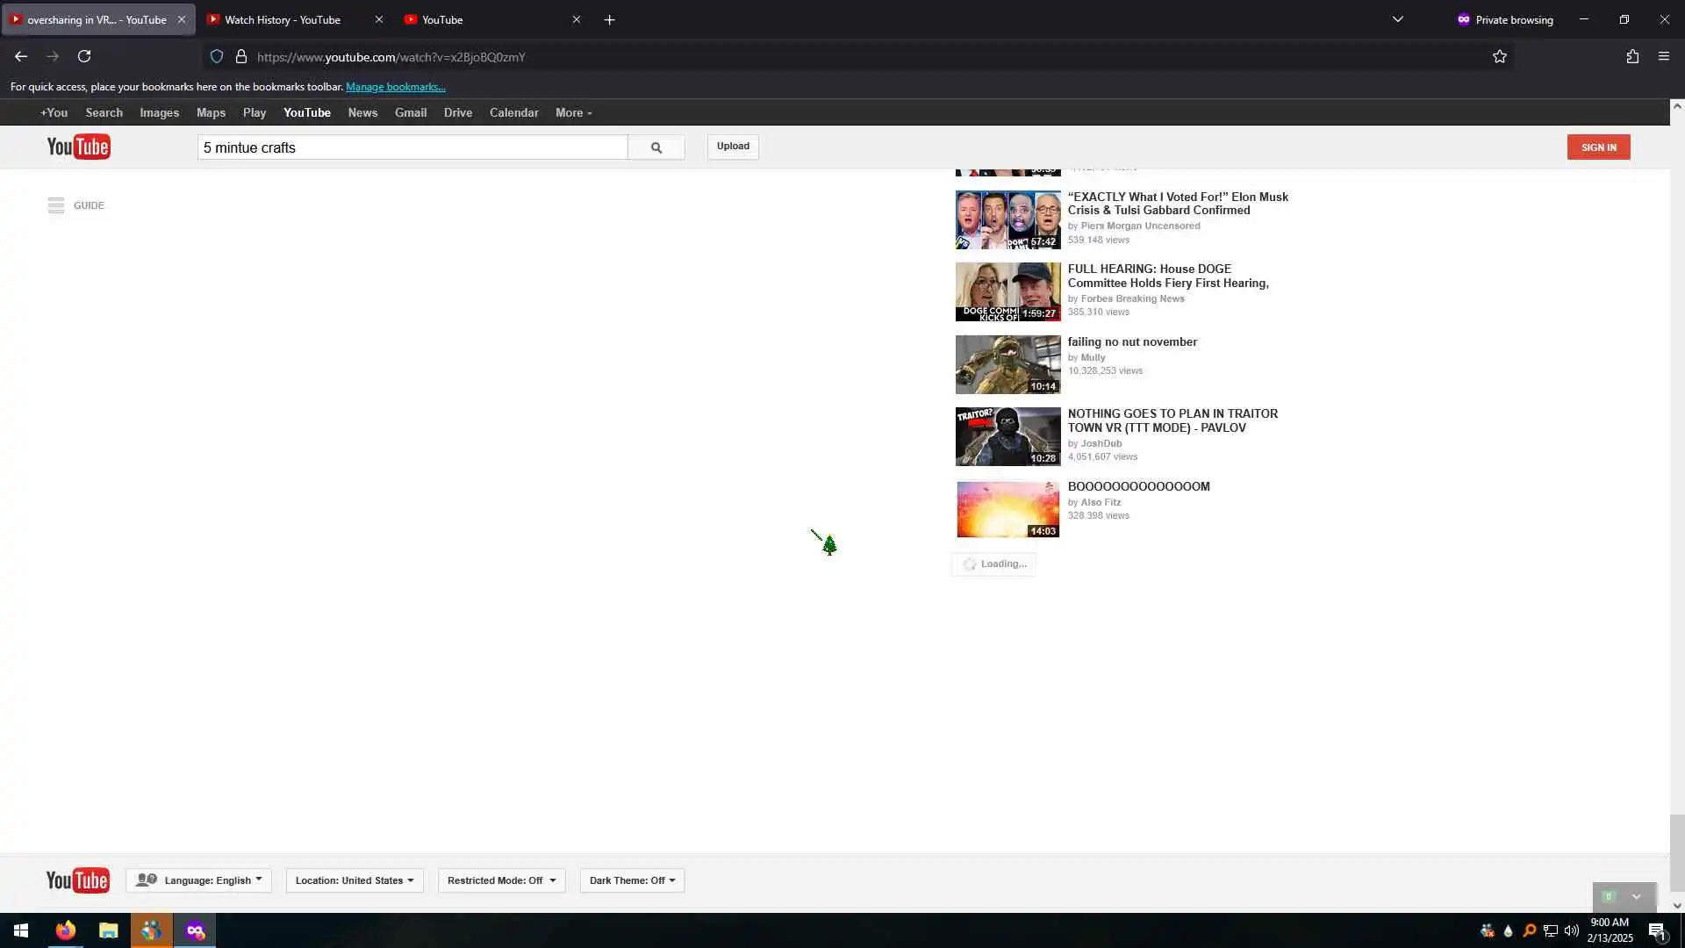The height and width of the screenshot is (948, 1685).
Task: Open Language: English dropdown
Action: 199,880
